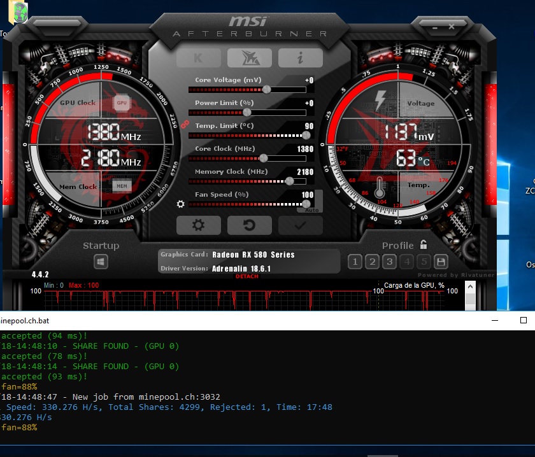
Task: Click the Power Limit +0 value
Action: point(309,103)
